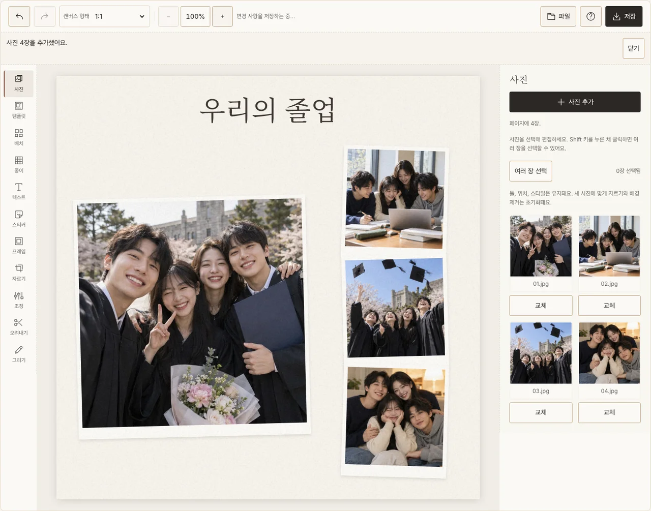The width and height of the screenshot is (651, 511).
Task: Open the 프레임 frame tool
Action: click(19, 246)
